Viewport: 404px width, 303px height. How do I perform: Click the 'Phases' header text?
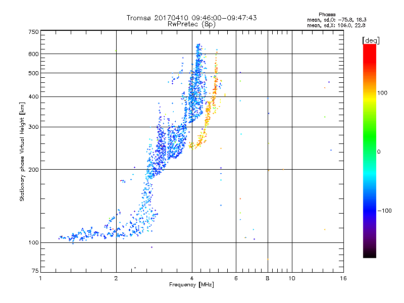click(327, 15)
